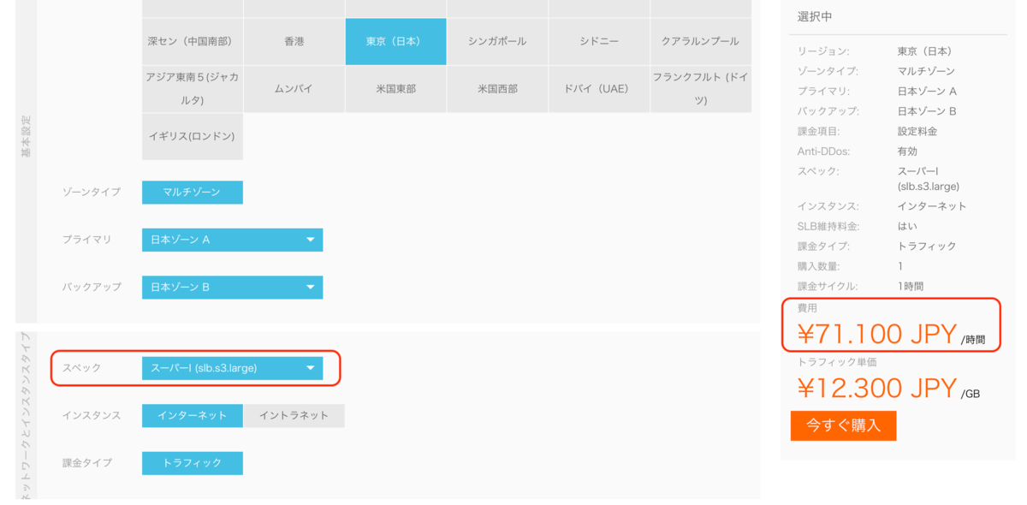Choose the クアラルンプール region
The image size is (1027, 505).
tap(700, 41)
